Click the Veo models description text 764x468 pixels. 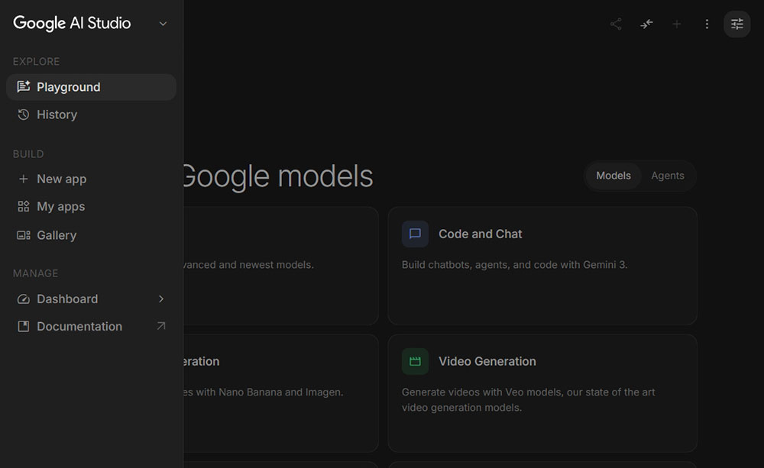point(528,399)
